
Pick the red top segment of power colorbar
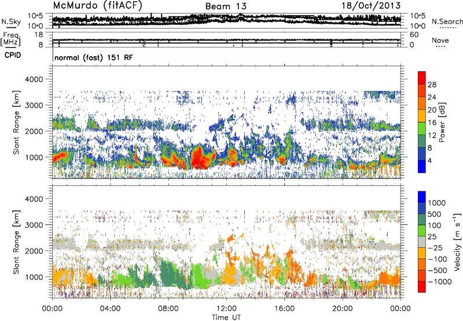422,78
